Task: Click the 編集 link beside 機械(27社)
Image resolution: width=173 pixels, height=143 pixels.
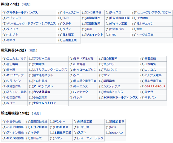Action: [x=26, y=4]
